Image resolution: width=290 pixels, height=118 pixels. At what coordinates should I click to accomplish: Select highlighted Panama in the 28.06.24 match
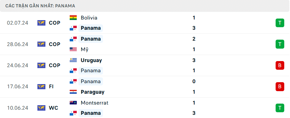click(90, 39)
